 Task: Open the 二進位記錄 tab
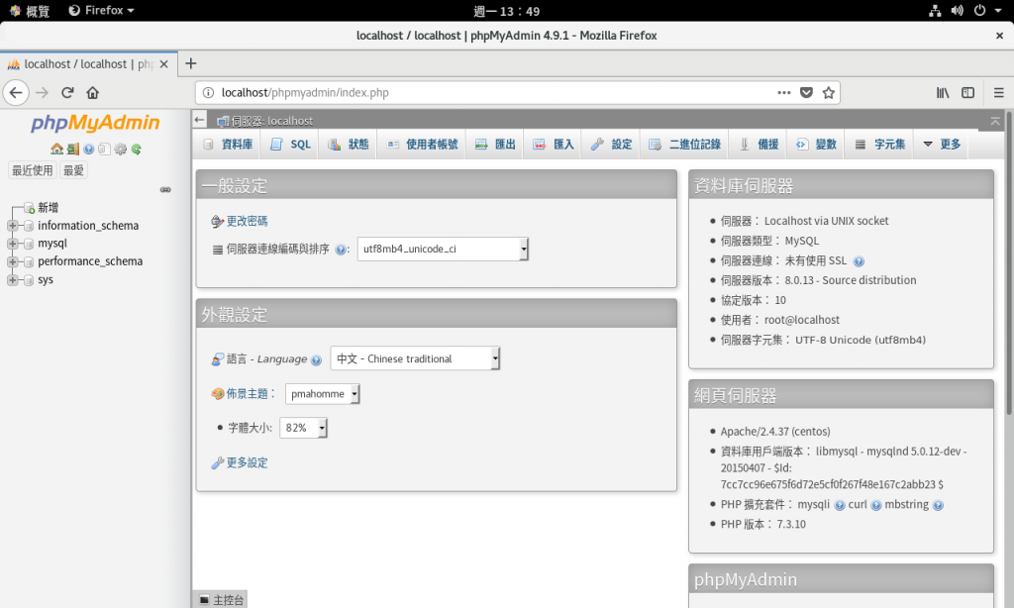point(684,145)
